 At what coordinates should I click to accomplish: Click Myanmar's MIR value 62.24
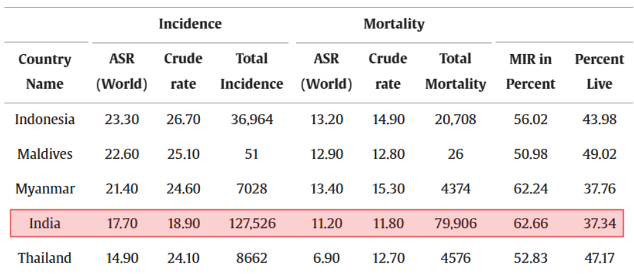point(531,188)
